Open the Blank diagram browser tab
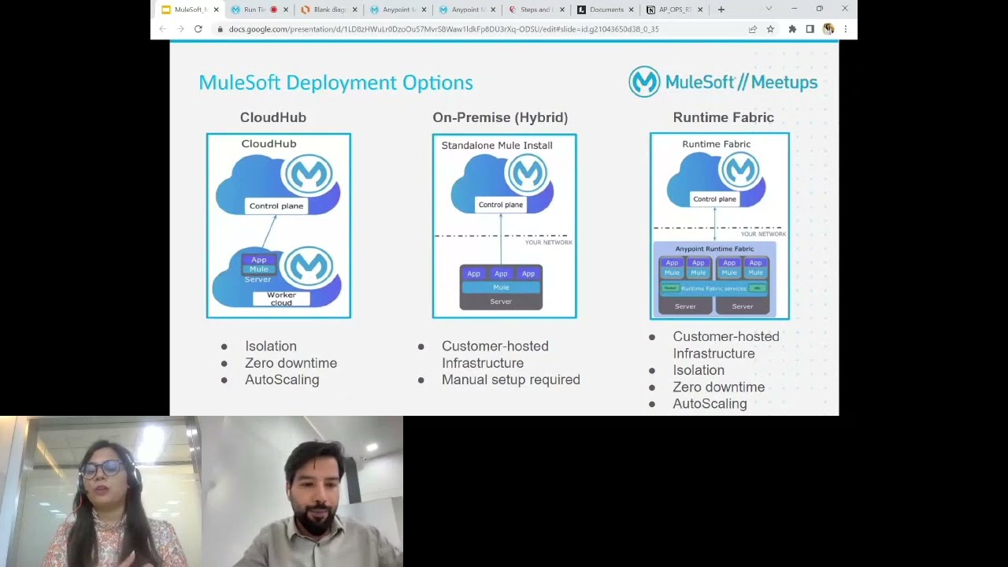 pyautogui.click(x=329, y=9)
